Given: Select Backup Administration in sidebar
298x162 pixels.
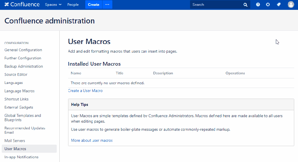Looking at the screenshot, I should tap(24, 67).
